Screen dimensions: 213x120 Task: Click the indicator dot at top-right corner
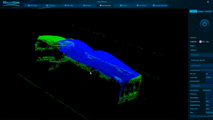coord(208,2)
